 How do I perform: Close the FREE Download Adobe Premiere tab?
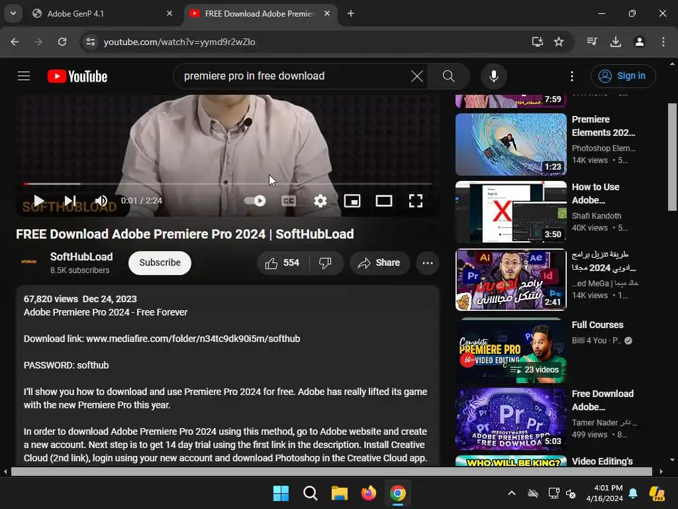point(327,13)
